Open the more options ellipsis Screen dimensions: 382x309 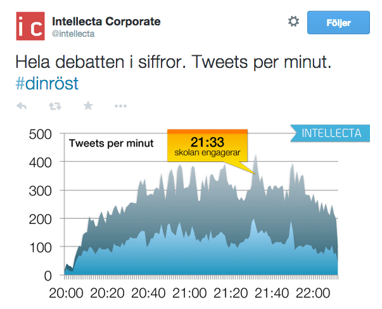tap(121, 106)
